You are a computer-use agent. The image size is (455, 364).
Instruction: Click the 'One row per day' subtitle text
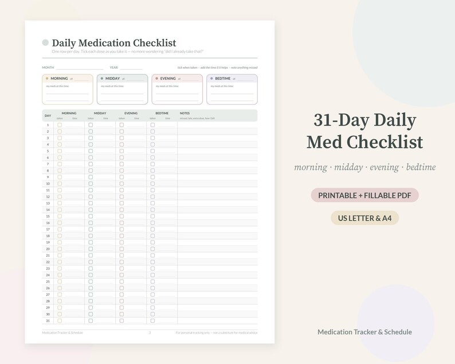[x=128, y=52]
